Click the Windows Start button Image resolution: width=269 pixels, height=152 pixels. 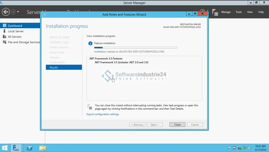(5, 148)
